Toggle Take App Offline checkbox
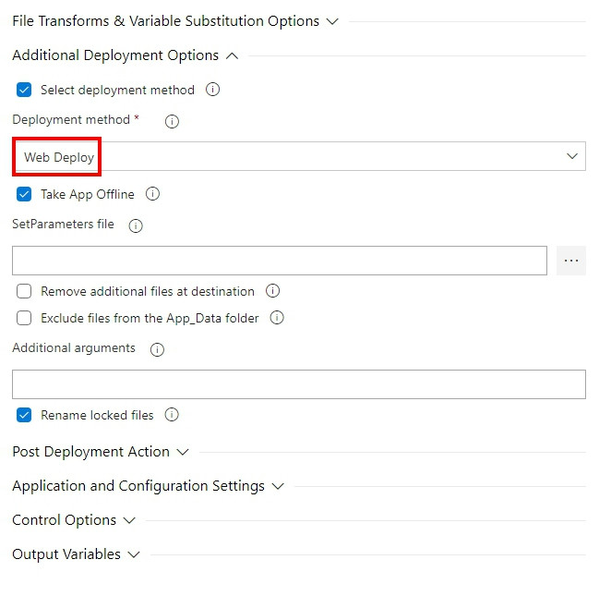This screenshot has width=599, height=596. coord(24,194)
